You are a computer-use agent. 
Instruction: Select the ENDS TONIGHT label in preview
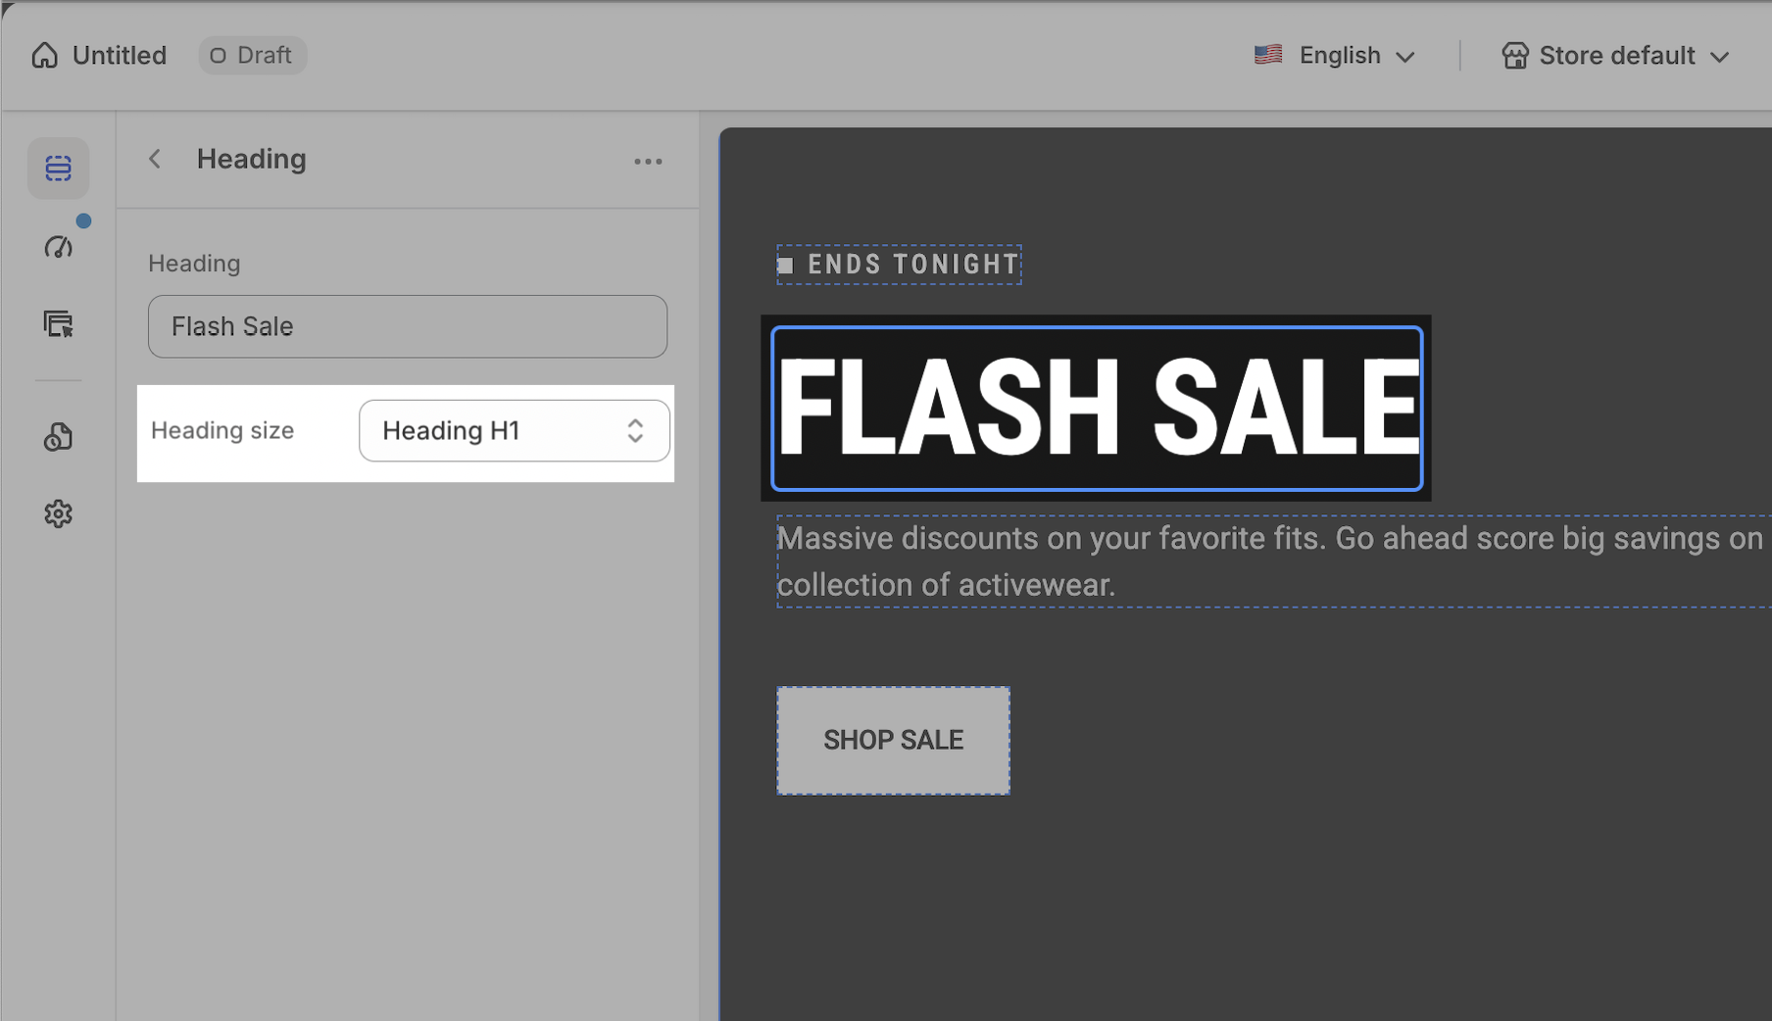(x=900, y=265)
